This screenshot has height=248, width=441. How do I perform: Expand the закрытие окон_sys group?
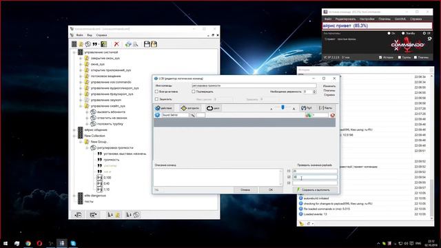pos(81,58)
